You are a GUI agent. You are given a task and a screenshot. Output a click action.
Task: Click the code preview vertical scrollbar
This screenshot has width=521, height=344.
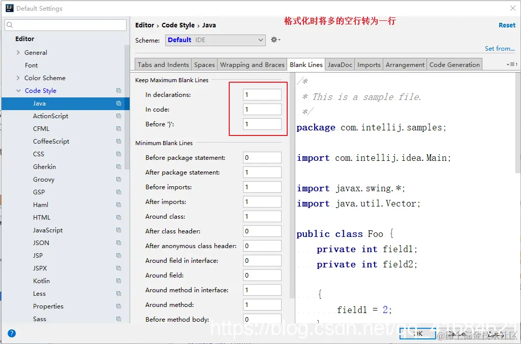[518, 123]
